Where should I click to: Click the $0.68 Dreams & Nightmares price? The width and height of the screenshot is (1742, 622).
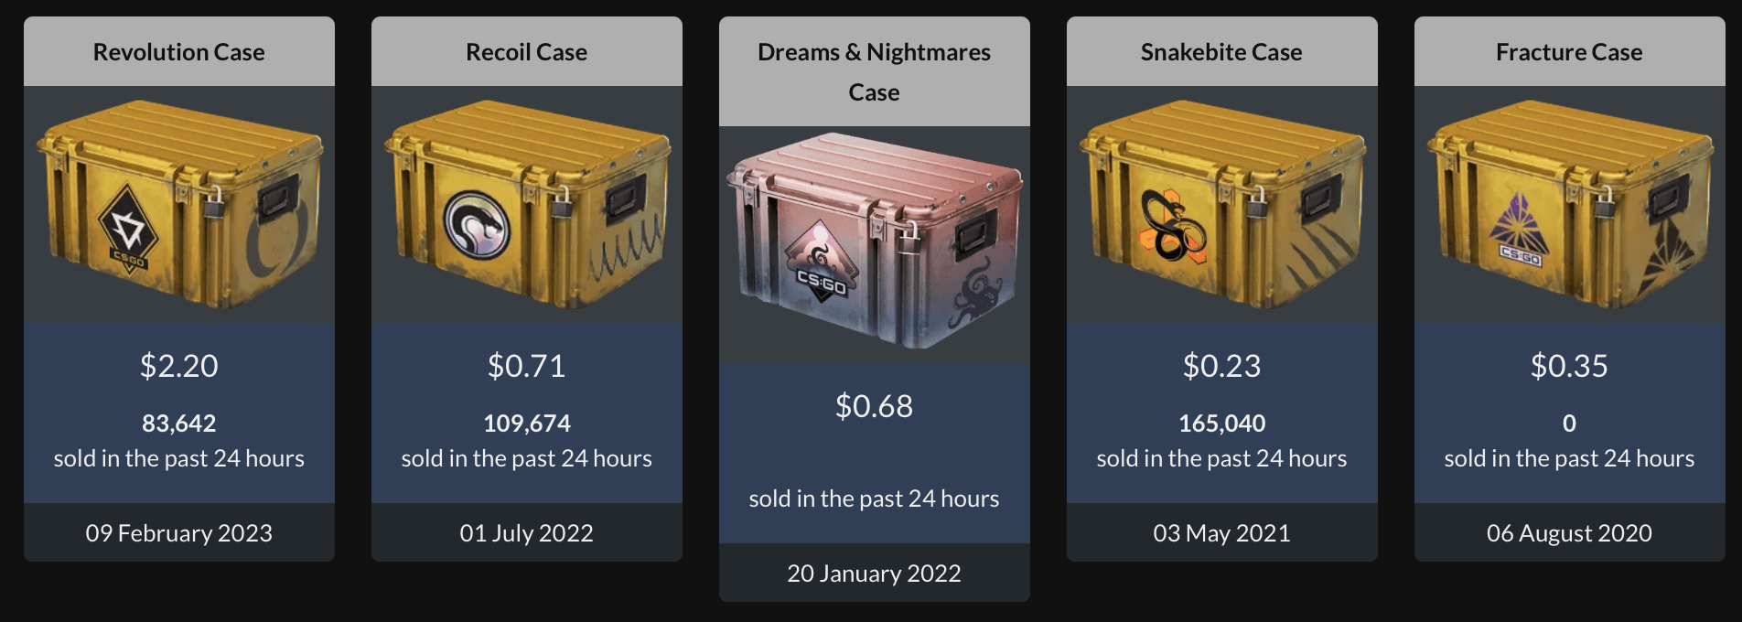(874, 408)
